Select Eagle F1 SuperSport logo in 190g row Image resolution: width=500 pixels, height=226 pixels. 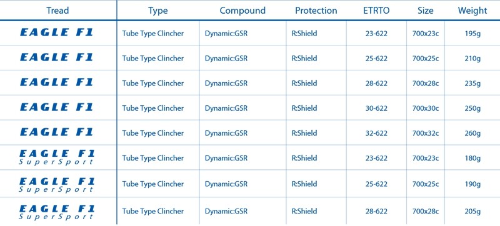pyautogui.click(x=57, y=185)
